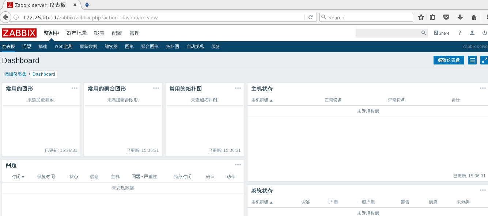Close the Zabbix server browser tab
The height and width of the screenshot is (216, 488).
click(x=75, y=5)
